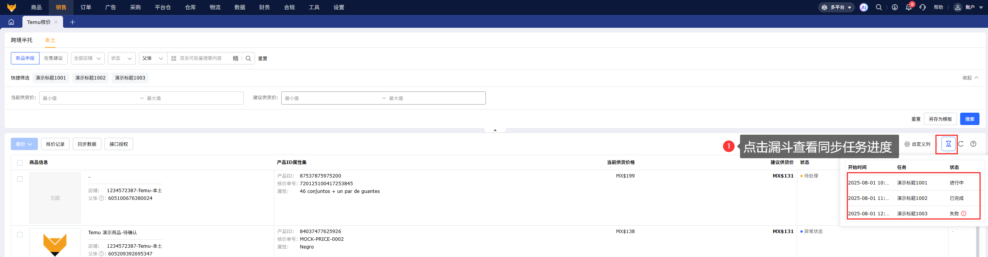Open 自定义列 column settings
This screenshot has width=988, height=257.
[917, 144]
